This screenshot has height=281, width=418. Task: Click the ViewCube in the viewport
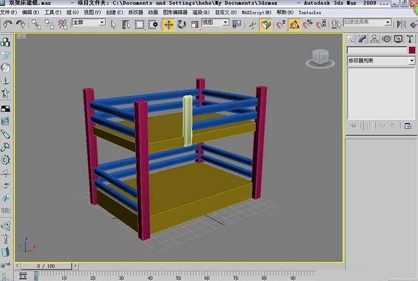coord(320,58)
